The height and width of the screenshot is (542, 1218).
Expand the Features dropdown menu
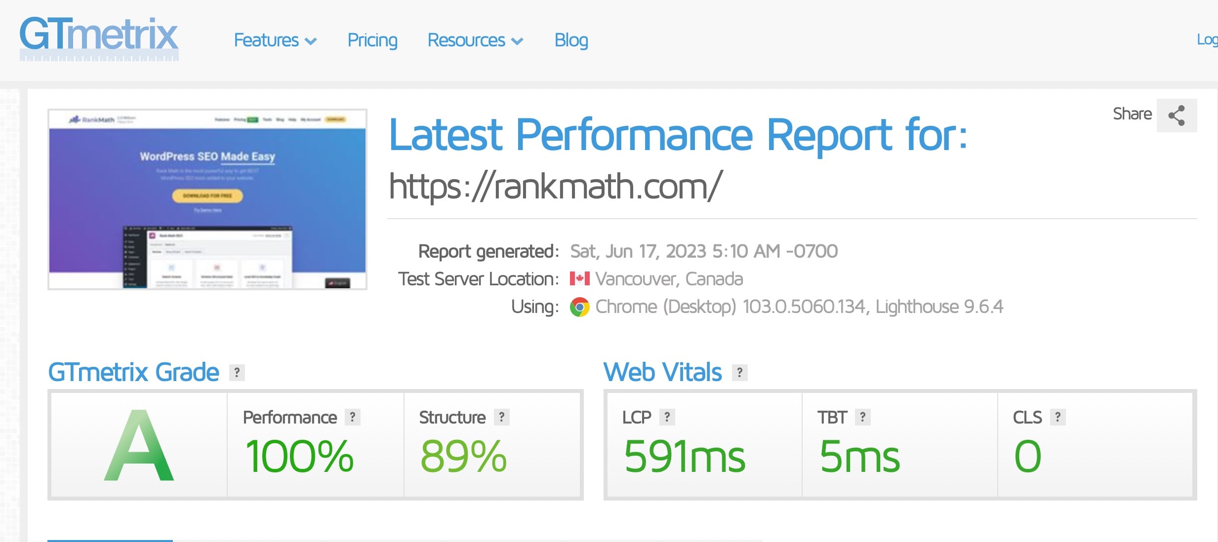pyautogui.click(x=275, y=40)
